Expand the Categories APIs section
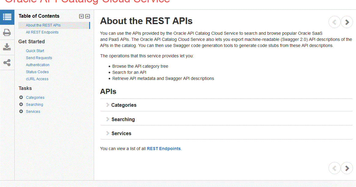 (123, 105)
